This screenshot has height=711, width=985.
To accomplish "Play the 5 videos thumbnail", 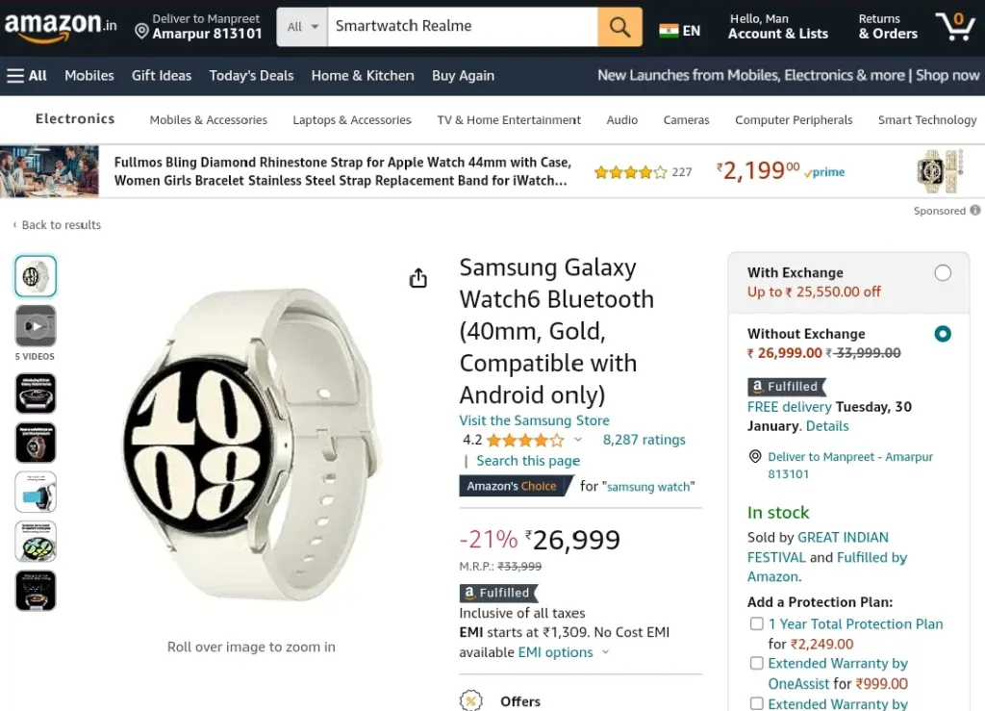I will point(36,326).
